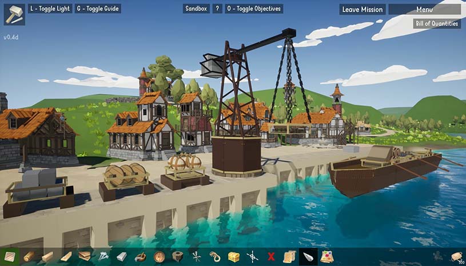Image resolution: width=466 pixels, height=266 pixels.
Task: Select the round wooden log item
Action: (x=29, y=256)
